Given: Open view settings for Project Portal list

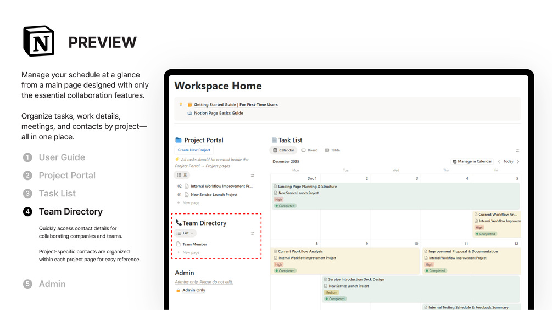Looking at the screenshot, I should [253, 175].
